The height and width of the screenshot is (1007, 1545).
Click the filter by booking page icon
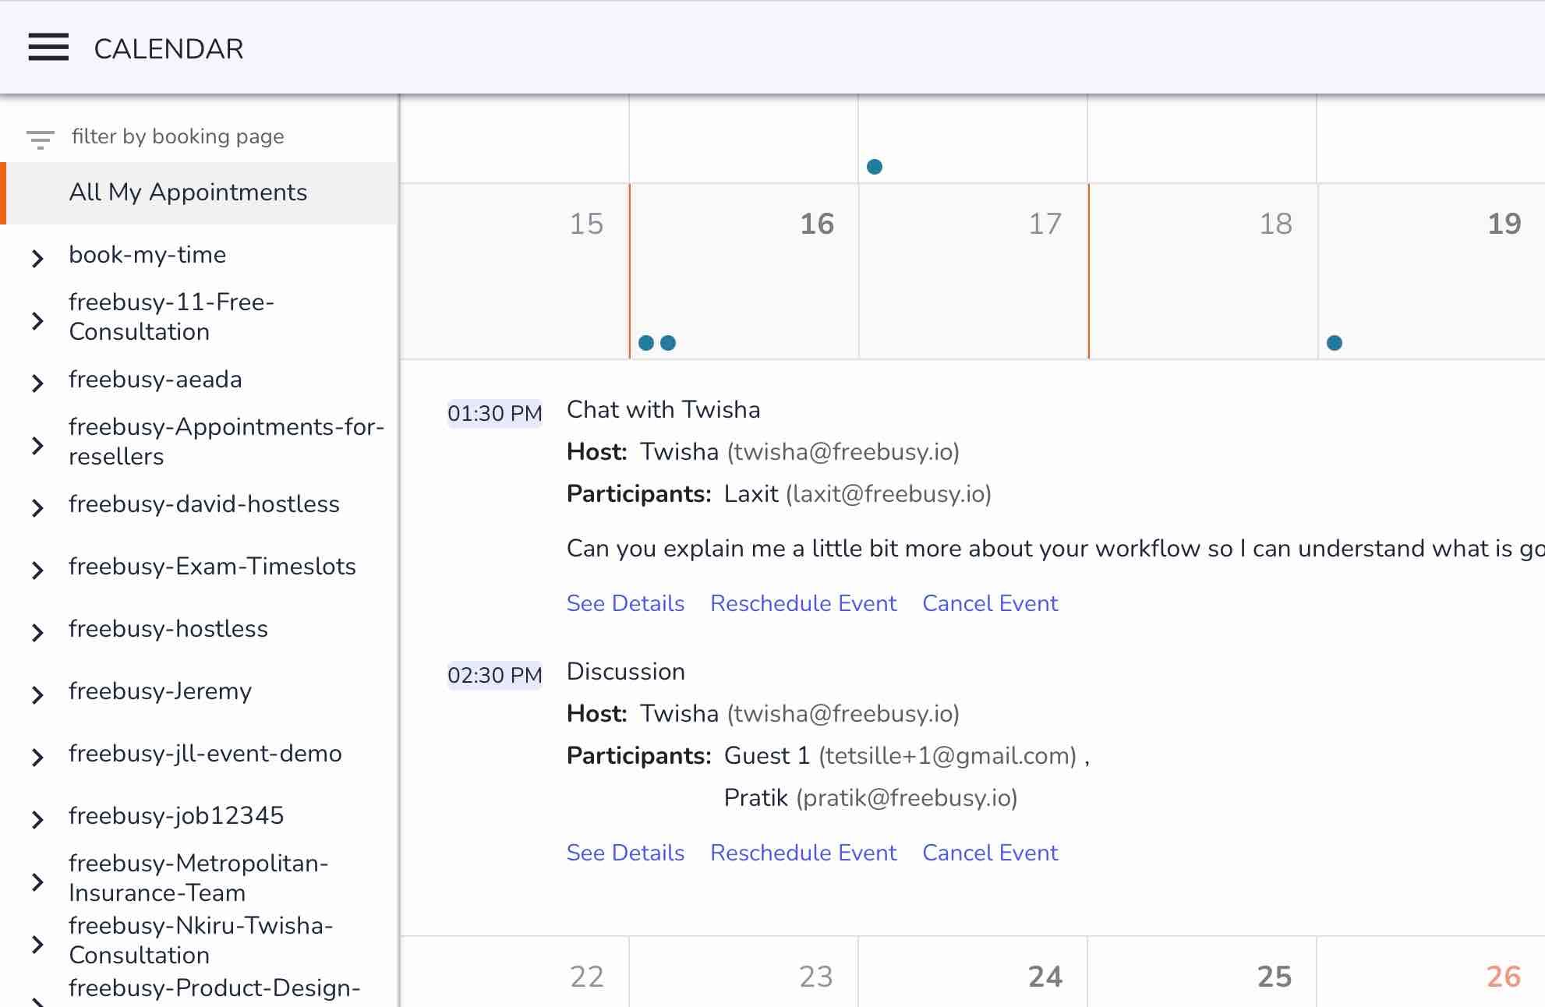[40, 139]
